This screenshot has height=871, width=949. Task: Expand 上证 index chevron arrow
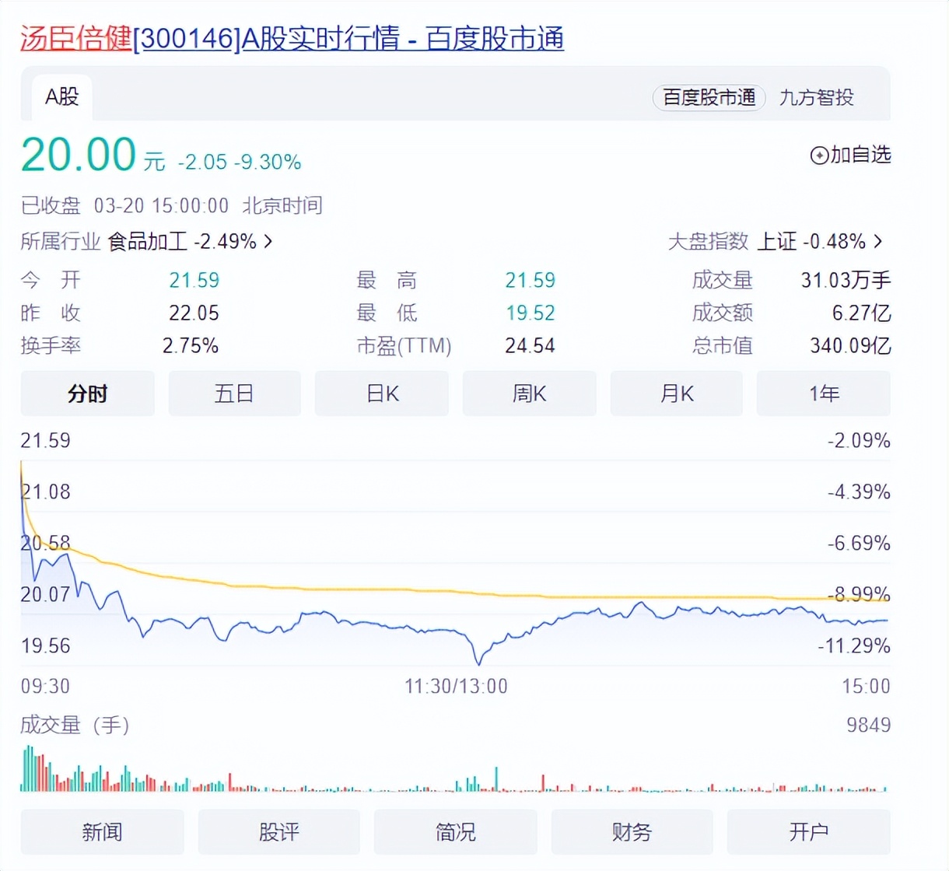tap(878, 242)
